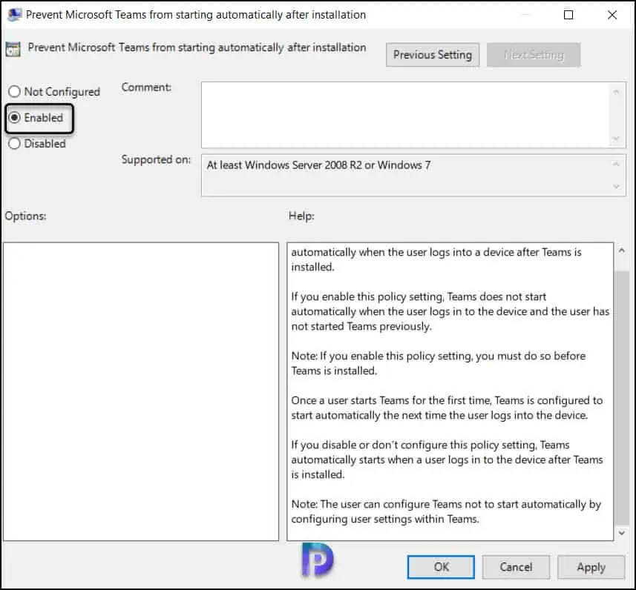Viewport: 636px width, 590px height.
Task: Close the policy dialog window
Action: (612, 15)
